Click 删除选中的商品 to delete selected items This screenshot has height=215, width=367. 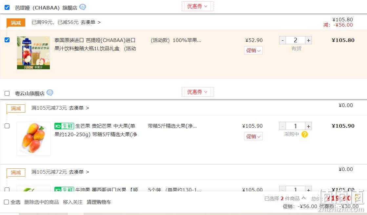click(x=41, y=202)
